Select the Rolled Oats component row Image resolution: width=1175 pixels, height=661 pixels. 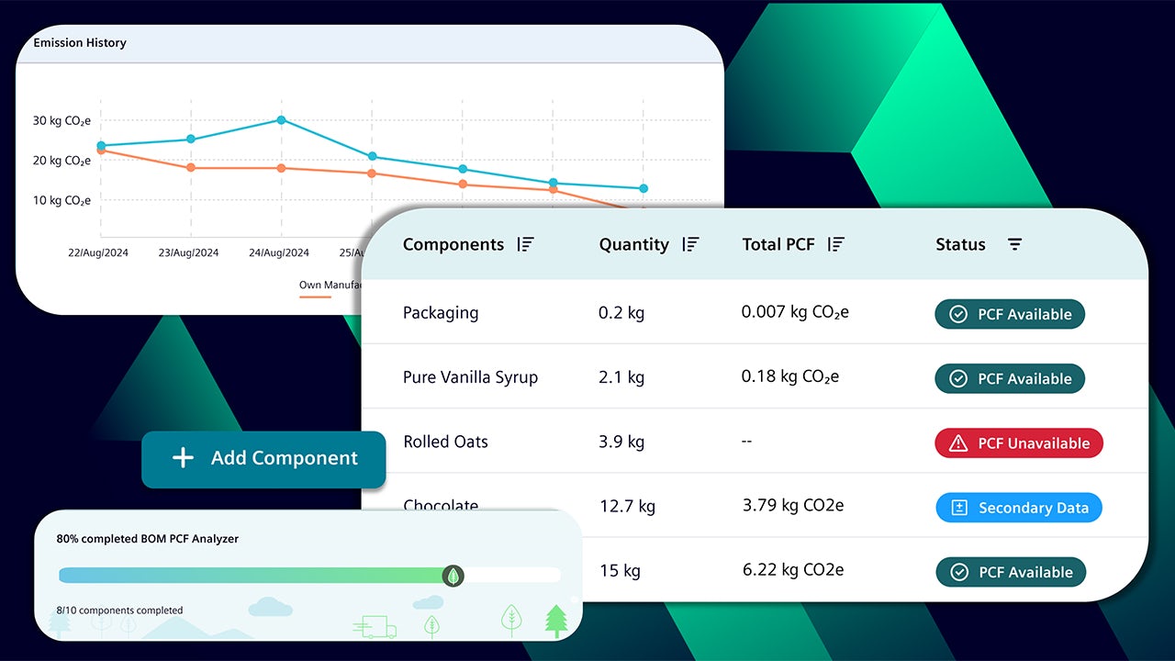[446, 442]
